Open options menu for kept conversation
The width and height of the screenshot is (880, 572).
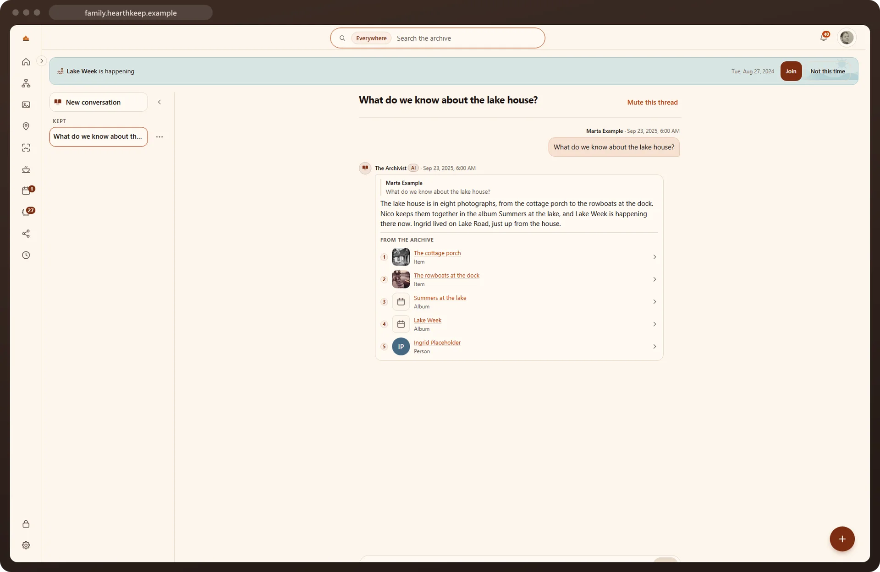point(159,137)
